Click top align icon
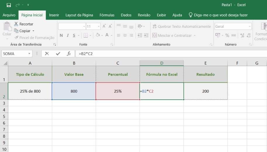 click(119, 26)
